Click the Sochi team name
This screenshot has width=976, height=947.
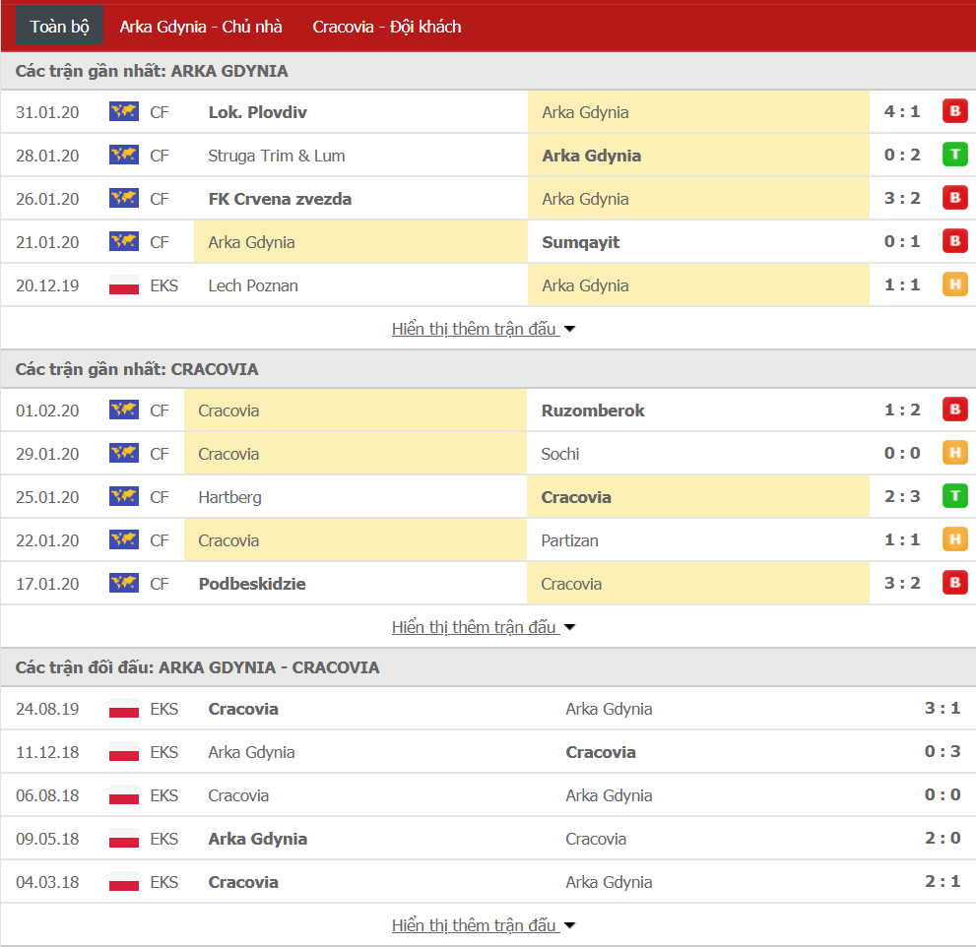point(560,454)
